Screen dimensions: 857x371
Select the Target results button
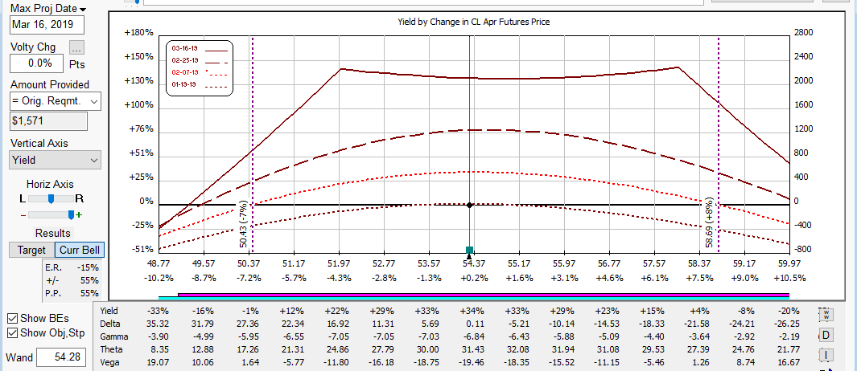click(31, 251)
